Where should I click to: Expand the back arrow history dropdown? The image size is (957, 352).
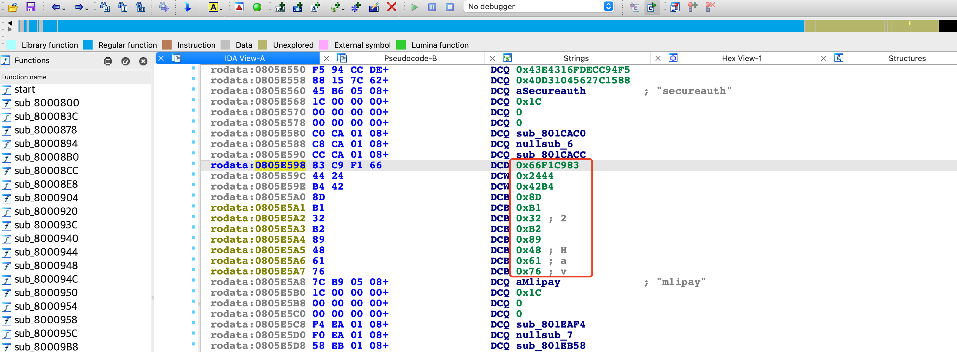pyautogui.click(x=64, y=9)
